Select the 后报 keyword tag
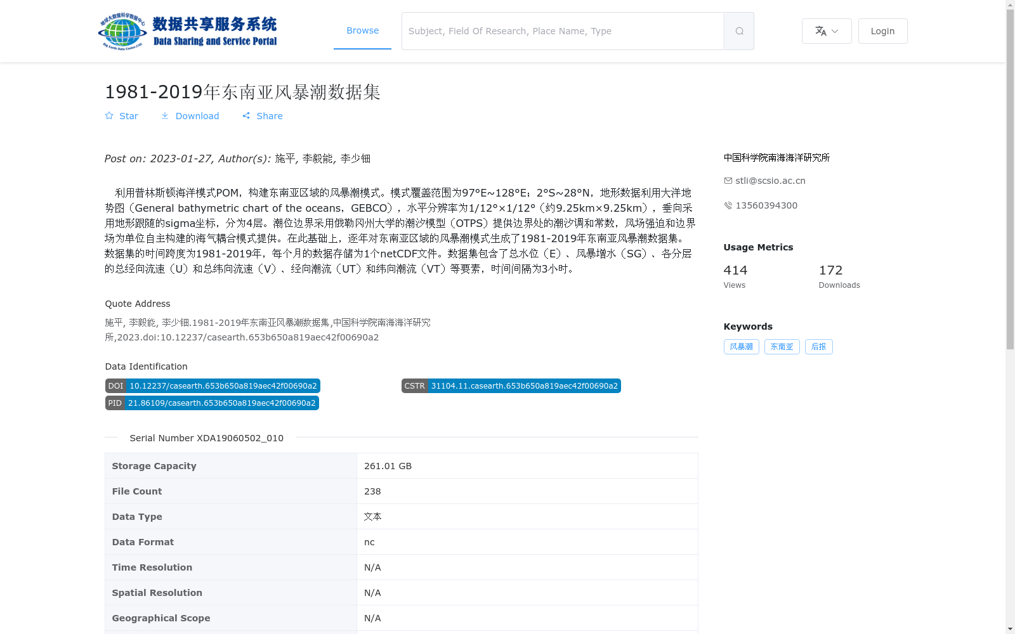The image size is (1015, 634). [x=818, y=347]
